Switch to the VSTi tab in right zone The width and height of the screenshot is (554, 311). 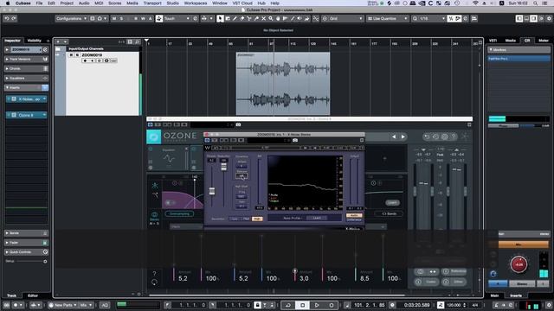(x=493, y=41)
